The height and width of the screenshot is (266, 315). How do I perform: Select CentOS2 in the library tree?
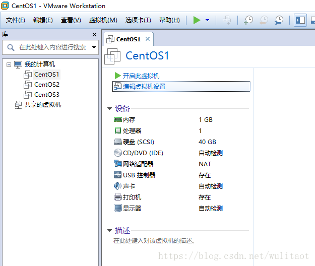click(47, 85)
